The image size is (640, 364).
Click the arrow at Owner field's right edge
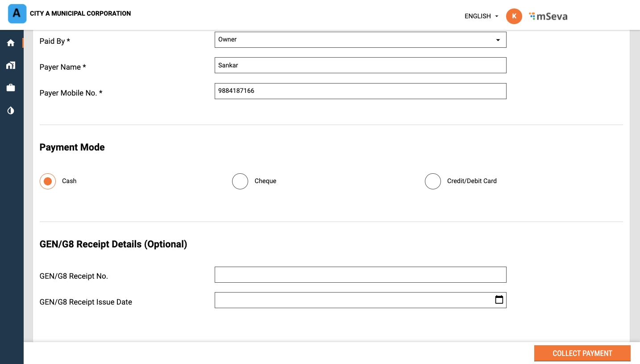pyautogui.click(x=498, y=40)
